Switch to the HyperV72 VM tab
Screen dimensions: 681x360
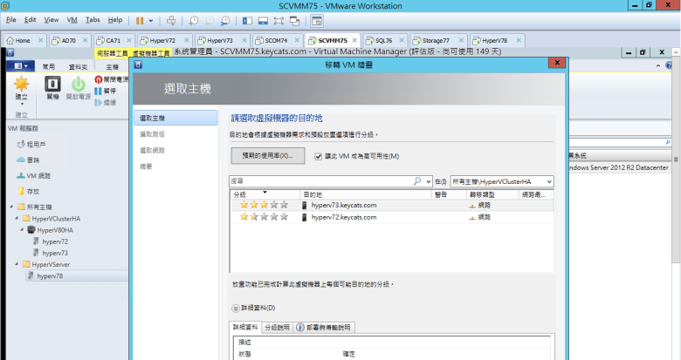click(x=157, y=40)
